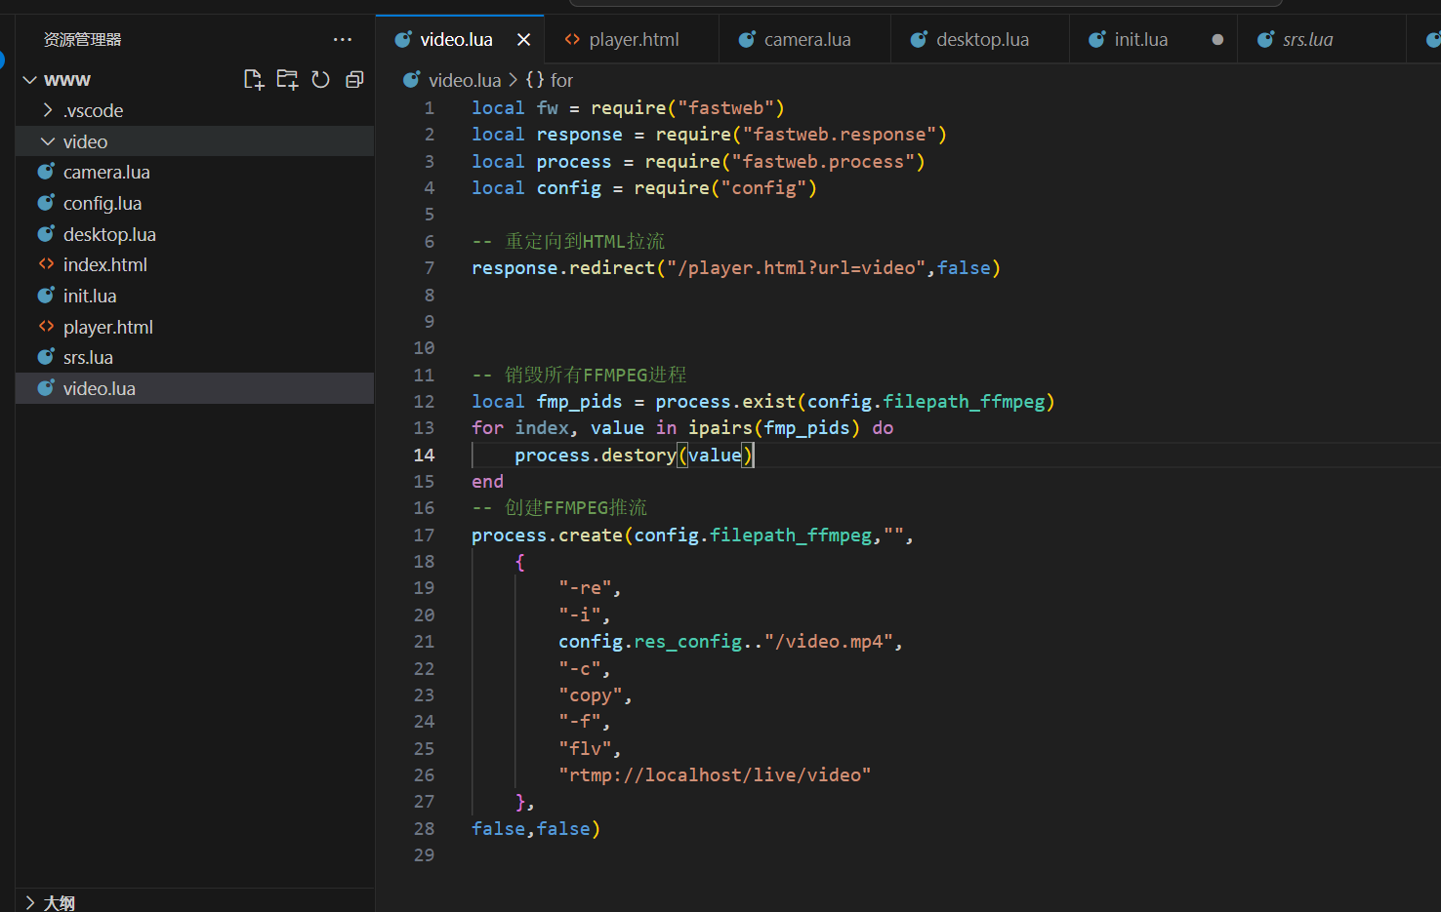Click the New Folder icon in explorer header
The width and height of the screenshot is (1441, 912).
tap(287, 80)
